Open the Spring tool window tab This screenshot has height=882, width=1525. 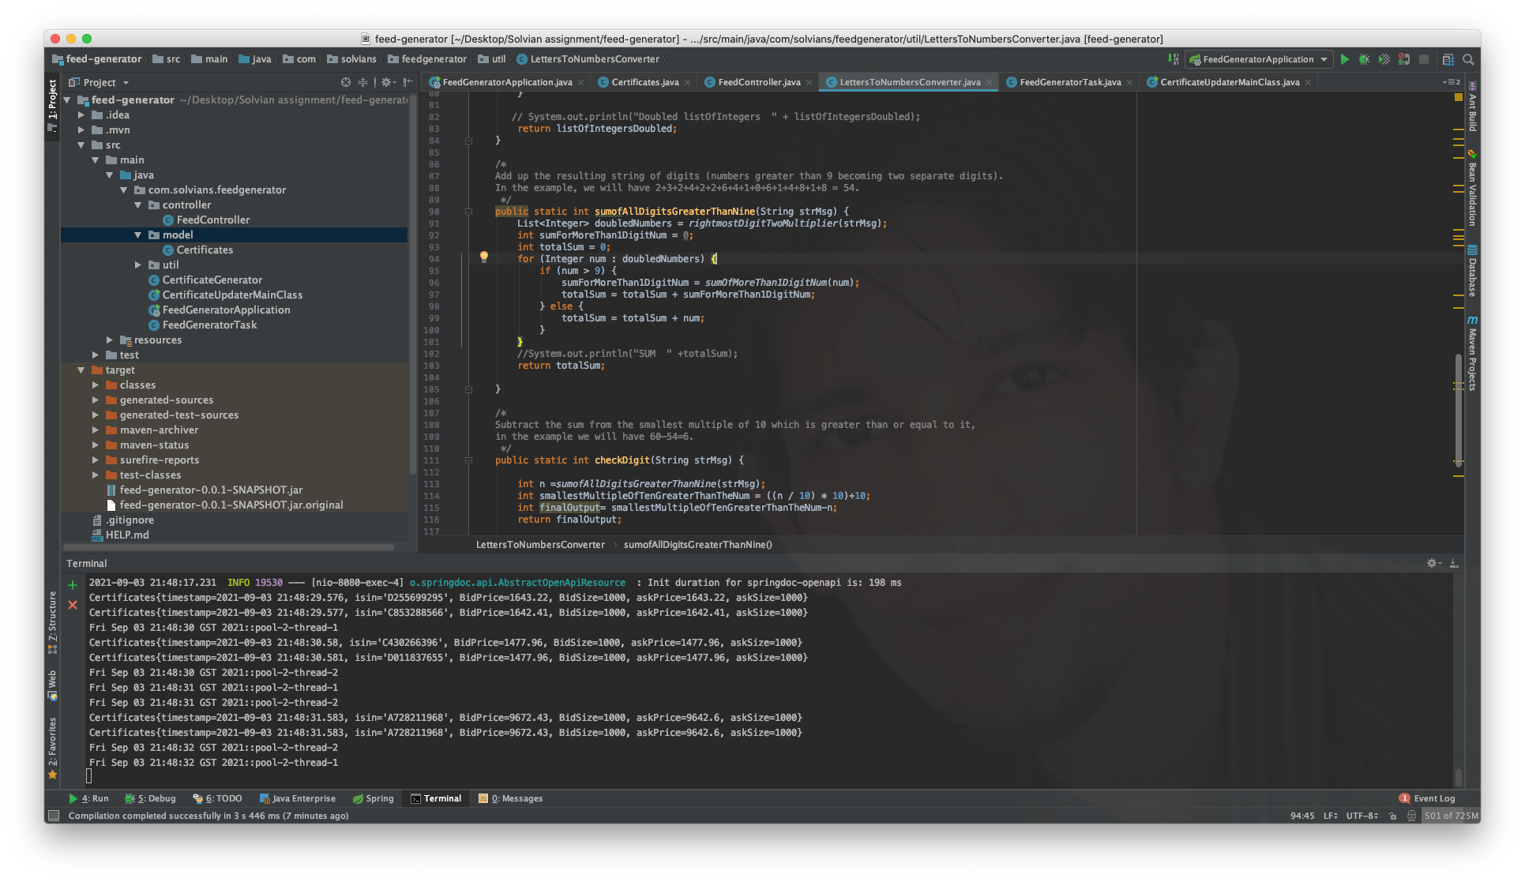pyautogui.click(x=373, y=798)
